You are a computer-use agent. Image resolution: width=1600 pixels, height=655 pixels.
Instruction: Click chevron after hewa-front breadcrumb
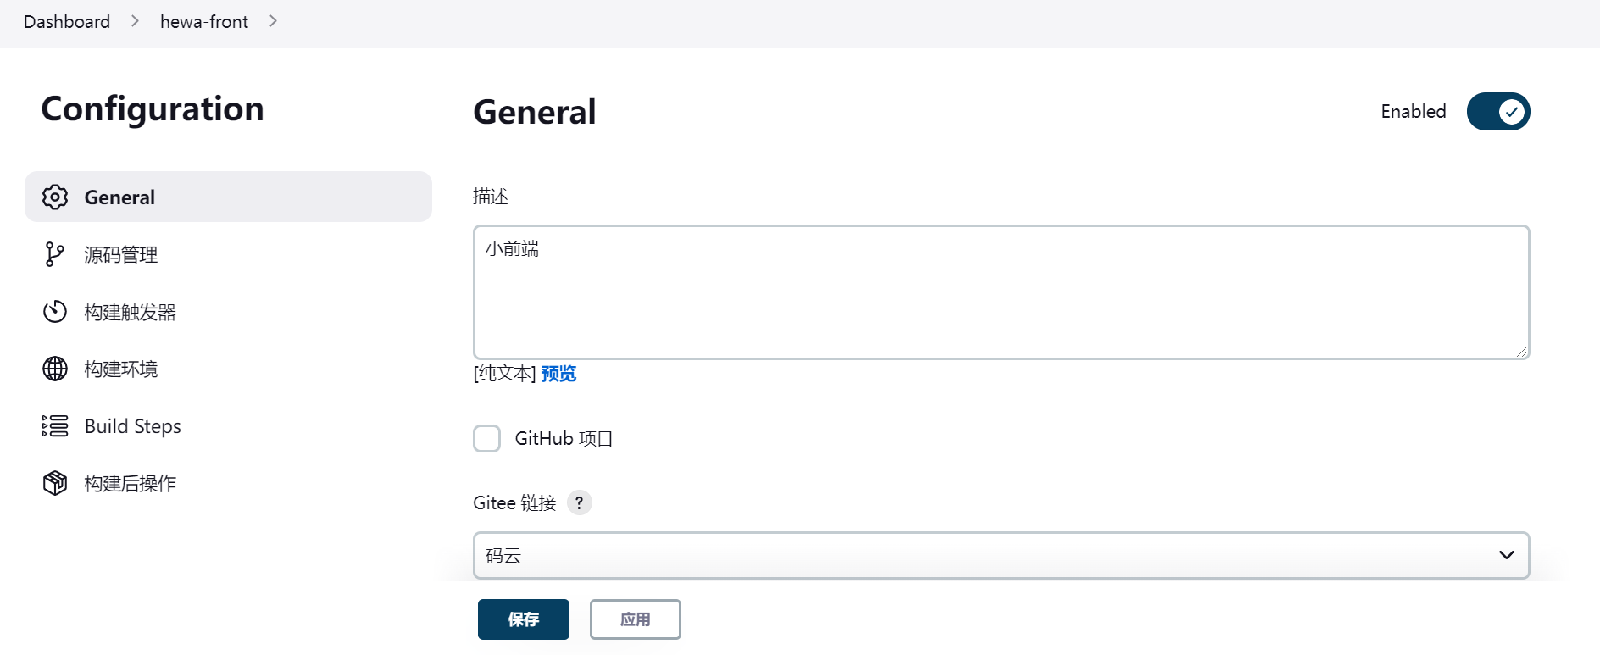coord(273,21)
